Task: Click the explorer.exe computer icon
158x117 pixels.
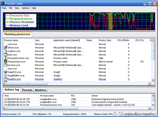Action: click(6, 51)
